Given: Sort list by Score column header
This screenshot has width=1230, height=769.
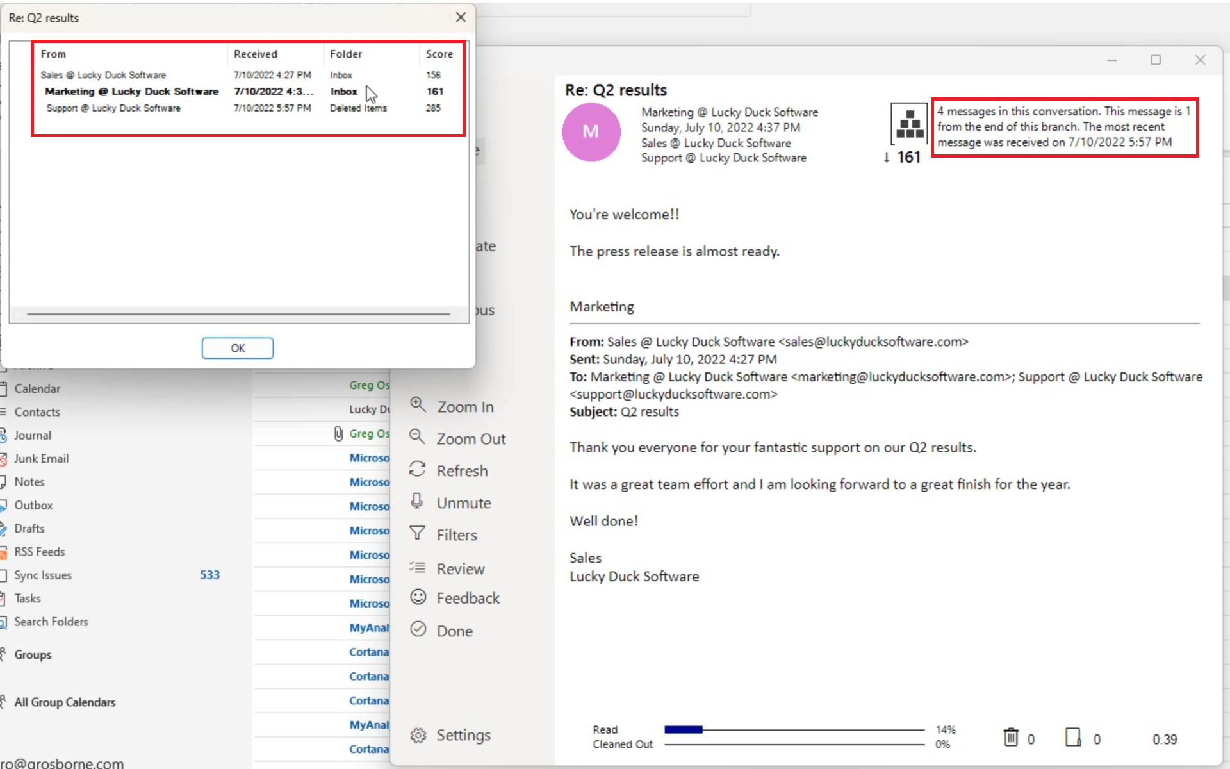Looking at the screenshot, I should pyautogui.click(x=439, y=54).
